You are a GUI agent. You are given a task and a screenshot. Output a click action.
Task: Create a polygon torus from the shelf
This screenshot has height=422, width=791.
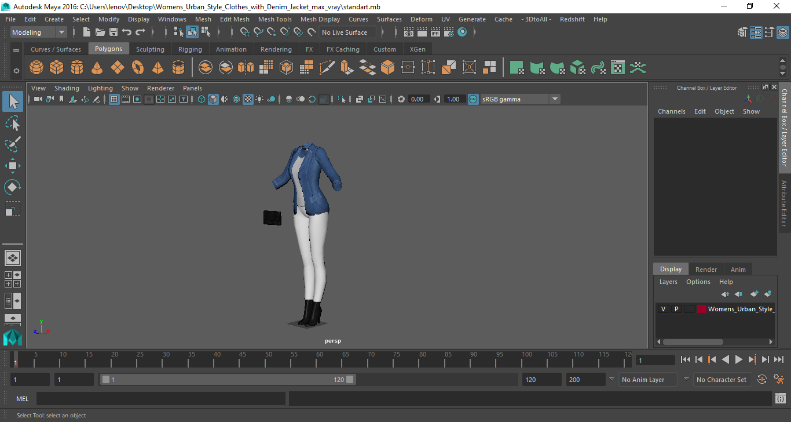138,68
